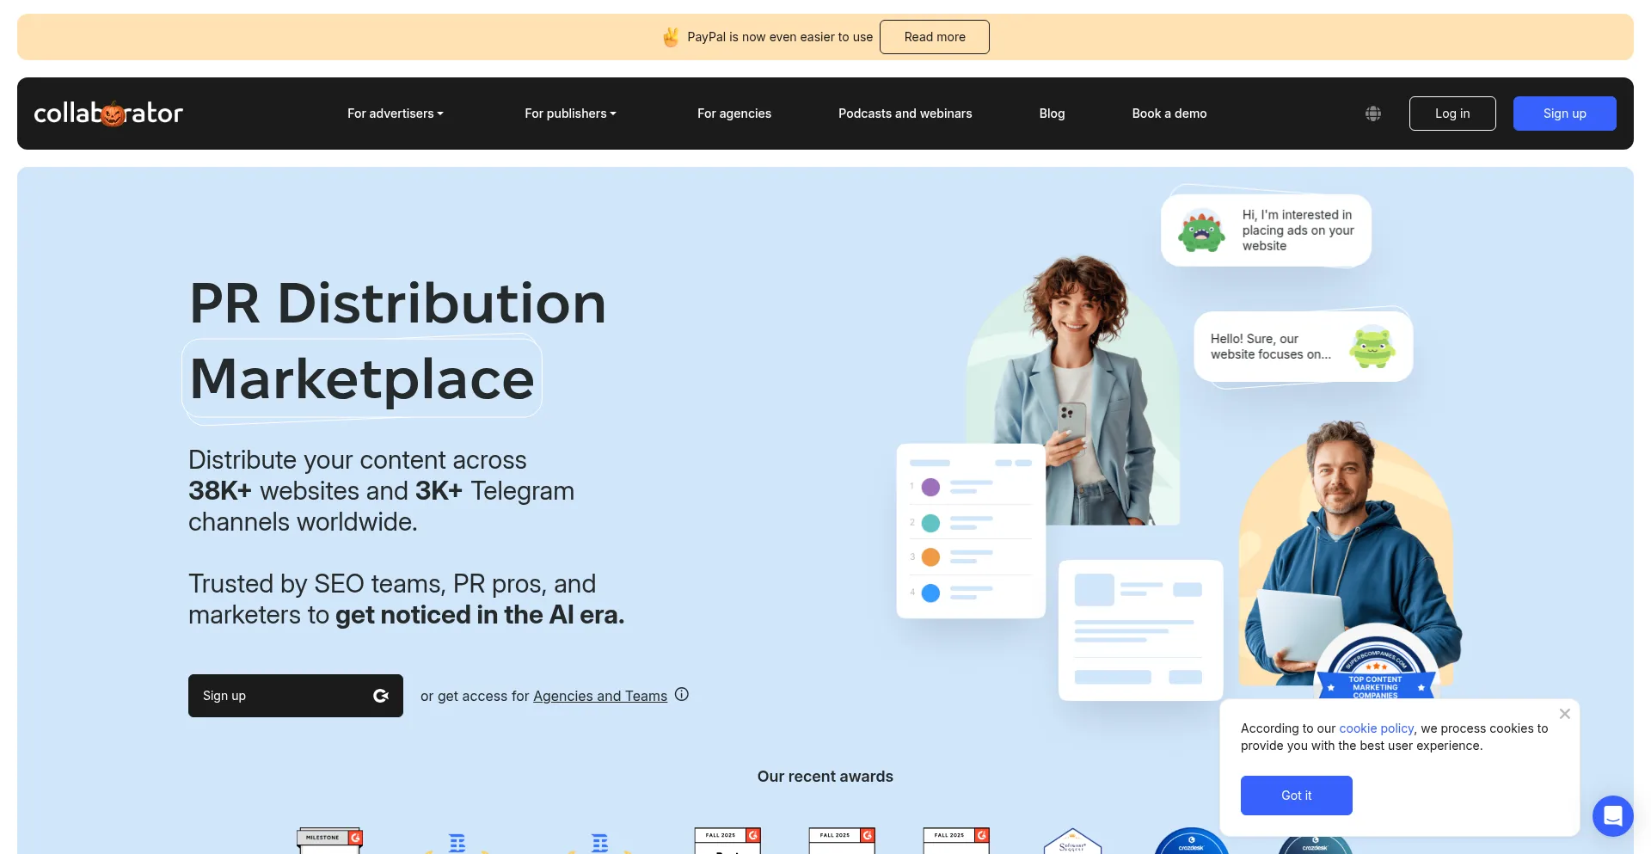
Task: Expand the For advertisers dropdown
Action: coord(395,114)
